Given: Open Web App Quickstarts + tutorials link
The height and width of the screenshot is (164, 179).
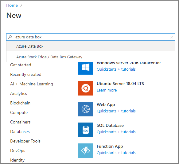Looking at the screenshot, I should [116, 111].
